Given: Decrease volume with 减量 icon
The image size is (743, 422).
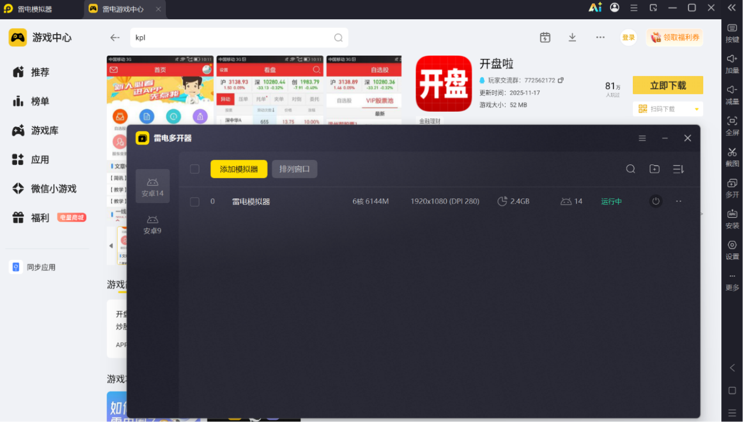Looking at the screenshot, I should [732, 95].
